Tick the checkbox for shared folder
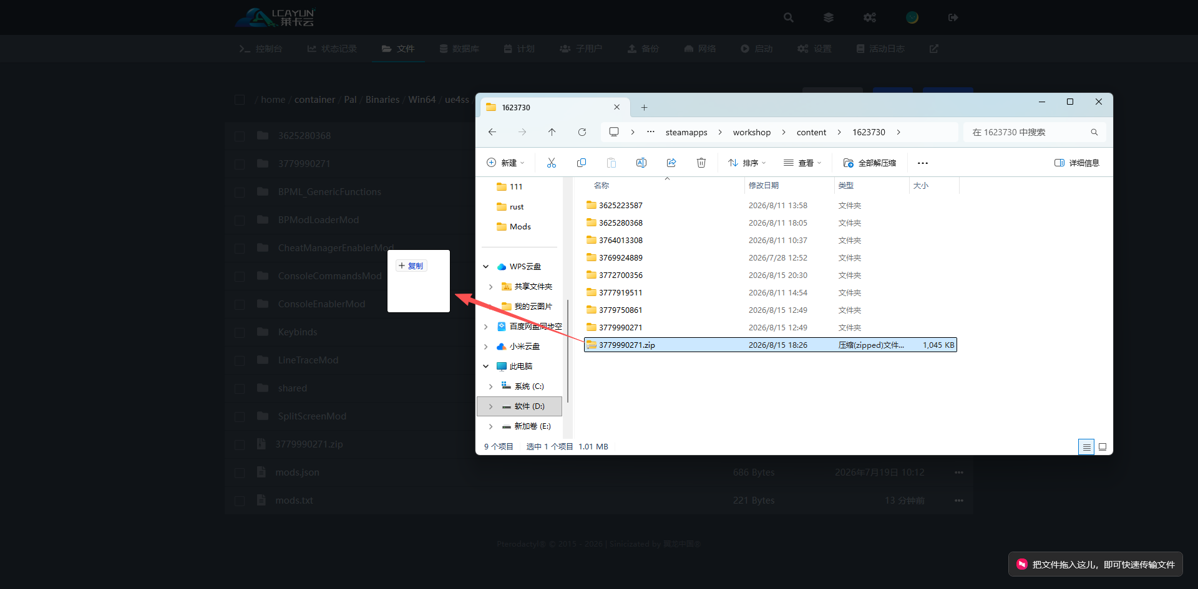 pyautogui.click(x=240, y=388)
